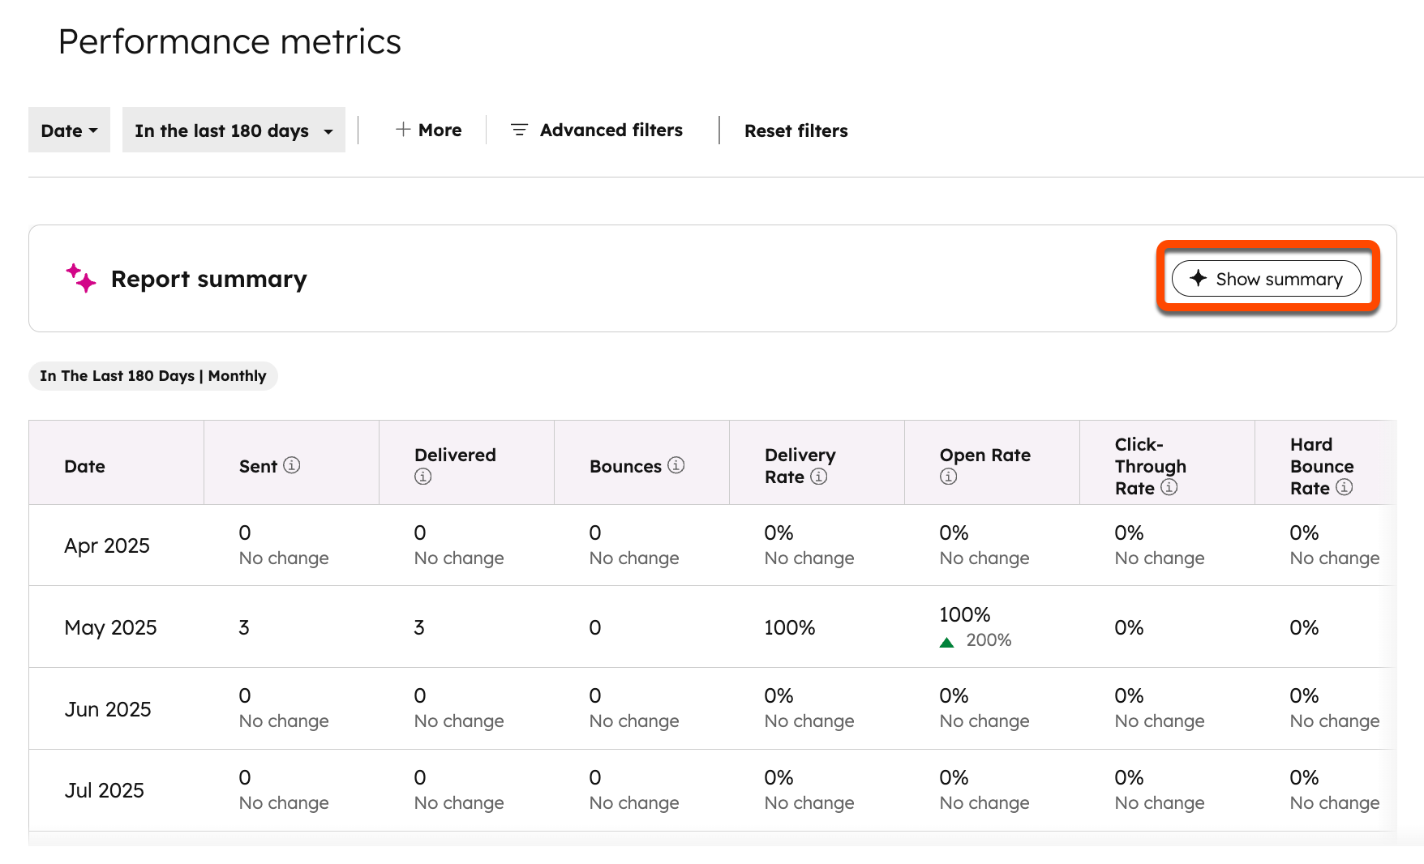
Task: Select the Jul 2025 row date
Action: [105, 790]
